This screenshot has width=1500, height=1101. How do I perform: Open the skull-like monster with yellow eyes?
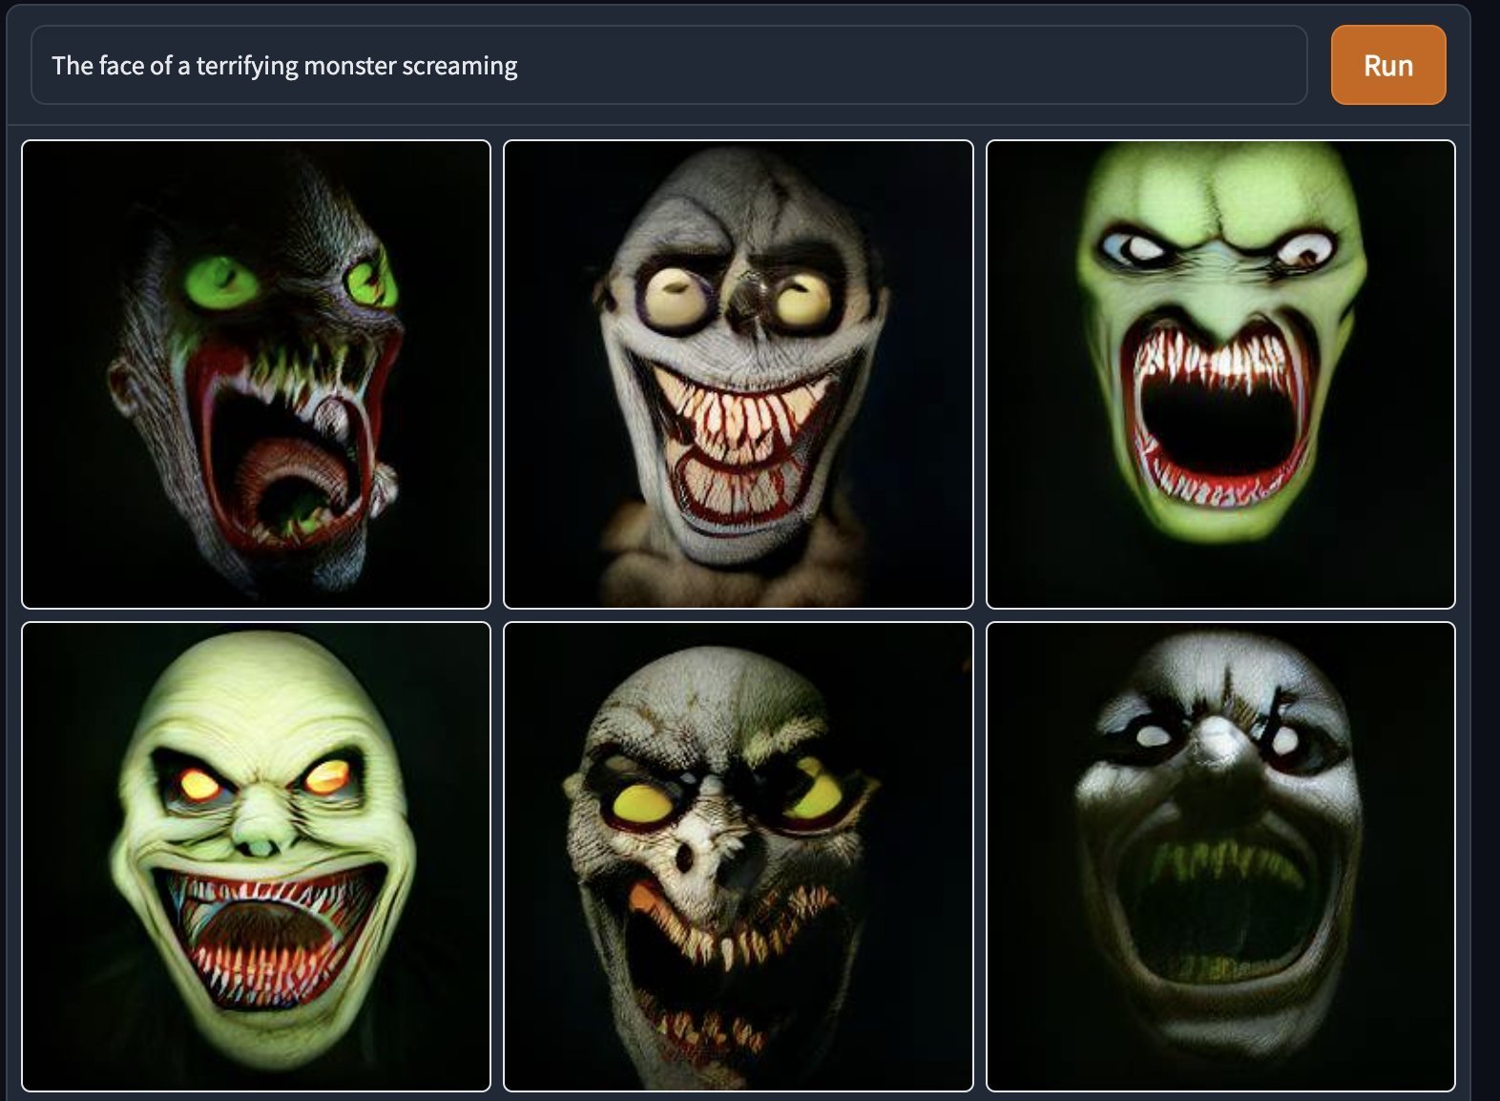pos(738,856)
